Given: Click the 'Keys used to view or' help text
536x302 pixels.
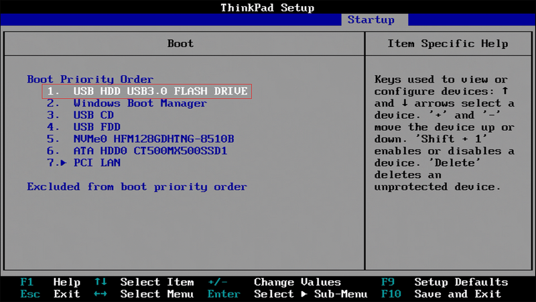Looking at the screenshot, I should pos(441,79).
